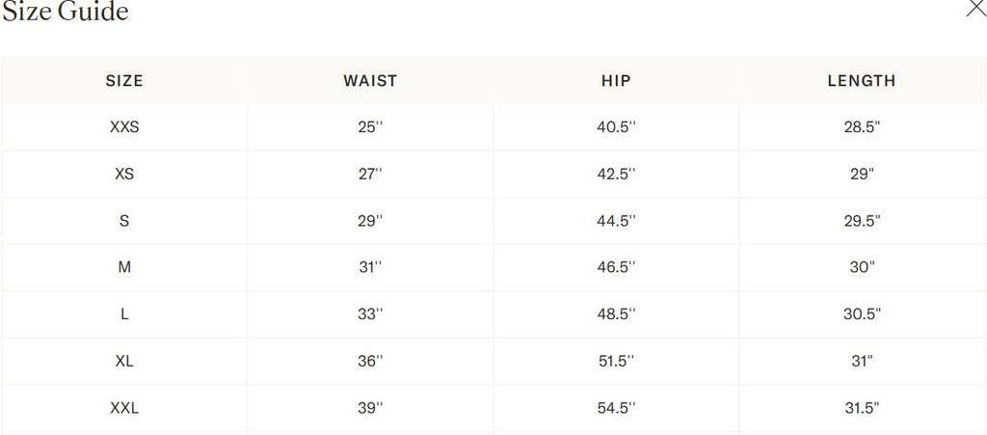
Task: Click the 42.5'' hip measurement cell
Action: click(616, 175)
